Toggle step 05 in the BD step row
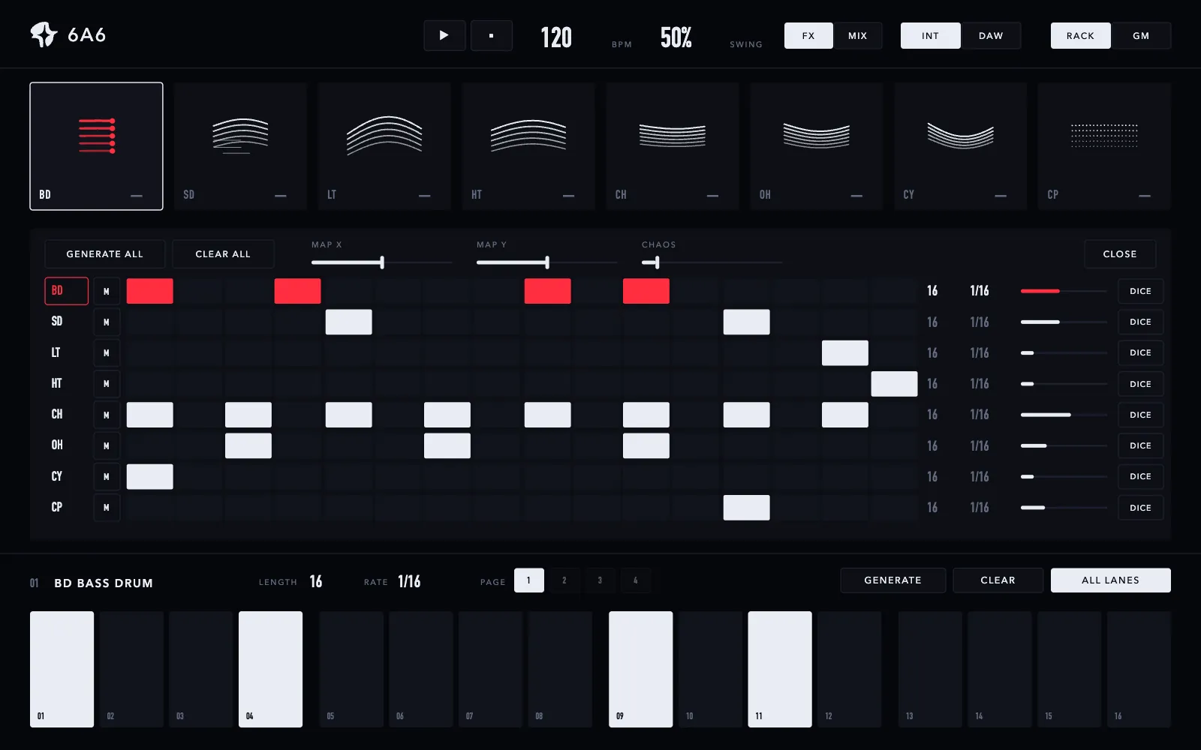The image size is (1201, 750). coord(351,669)
